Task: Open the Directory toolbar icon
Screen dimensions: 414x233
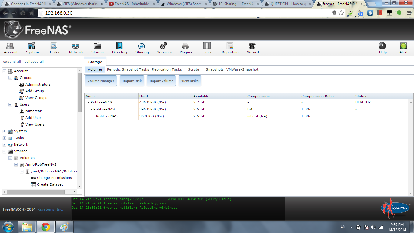Action: (x=120, y=48)
